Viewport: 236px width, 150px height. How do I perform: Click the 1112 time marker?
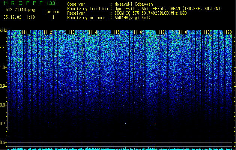(x=48, y=32)
